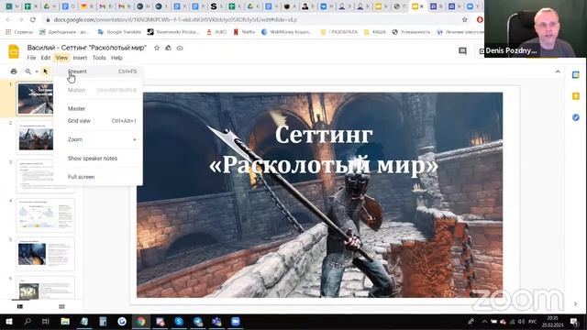Reload the page in Chrome
Screen dimensions: 587x330
pyautogui.click(x=33, y=19)
